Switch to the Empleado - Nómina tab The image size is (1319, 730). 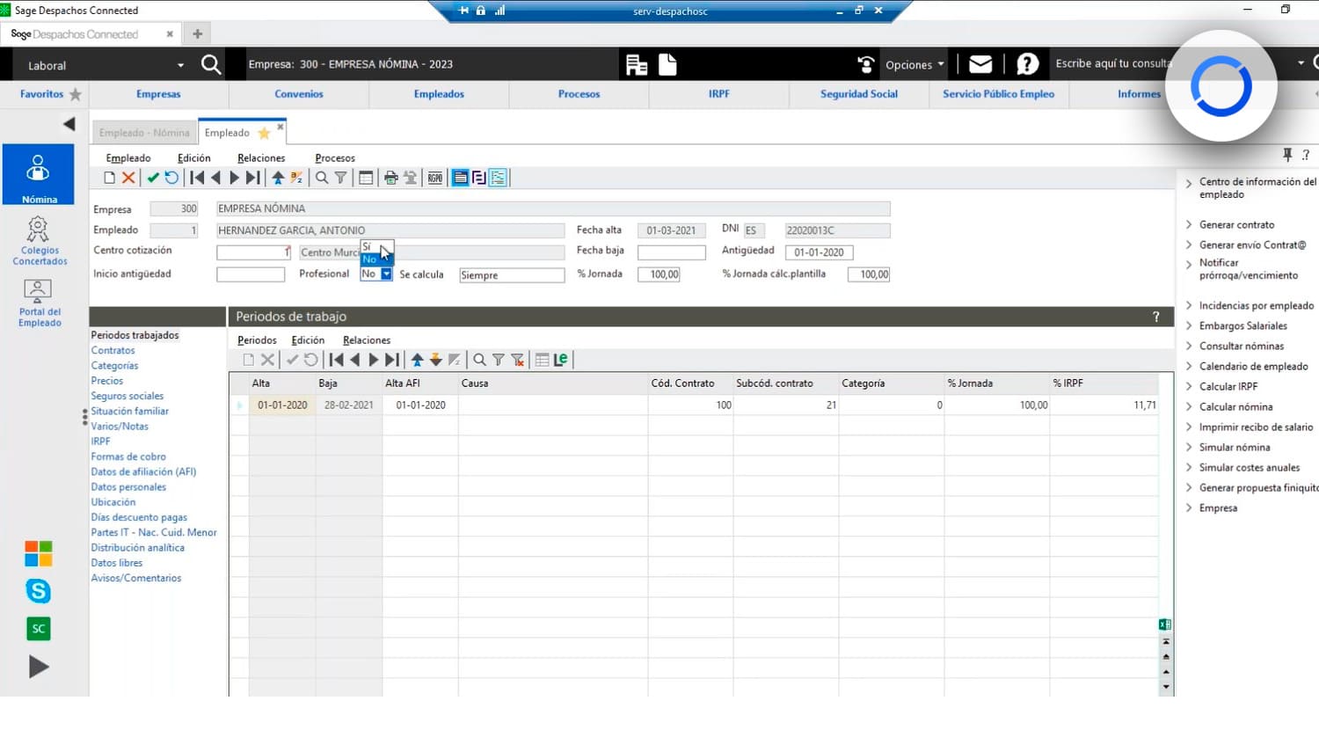(x=144, y=133)
